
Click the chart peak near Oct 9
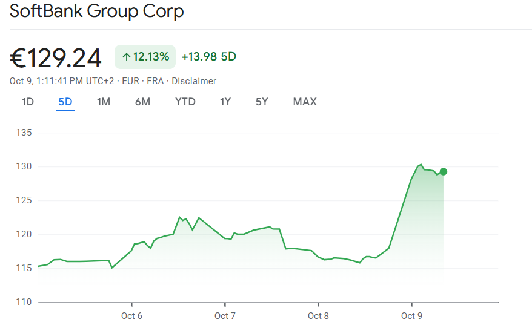point(421,164)
